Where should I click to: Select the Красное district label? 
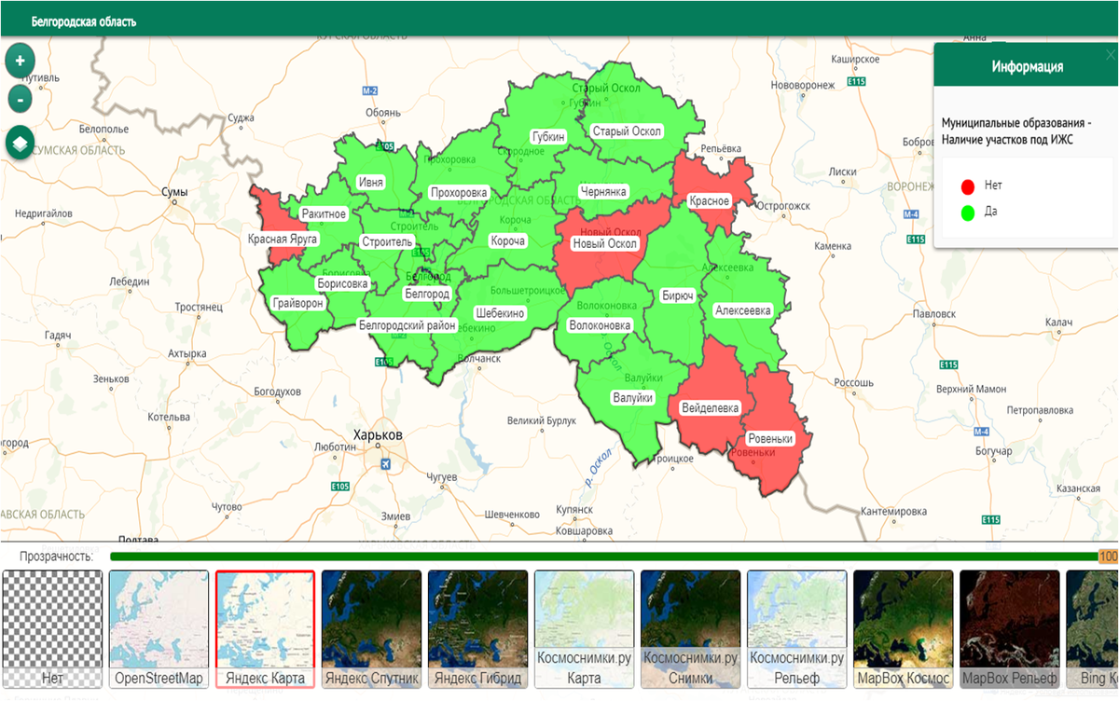(709, 201)
